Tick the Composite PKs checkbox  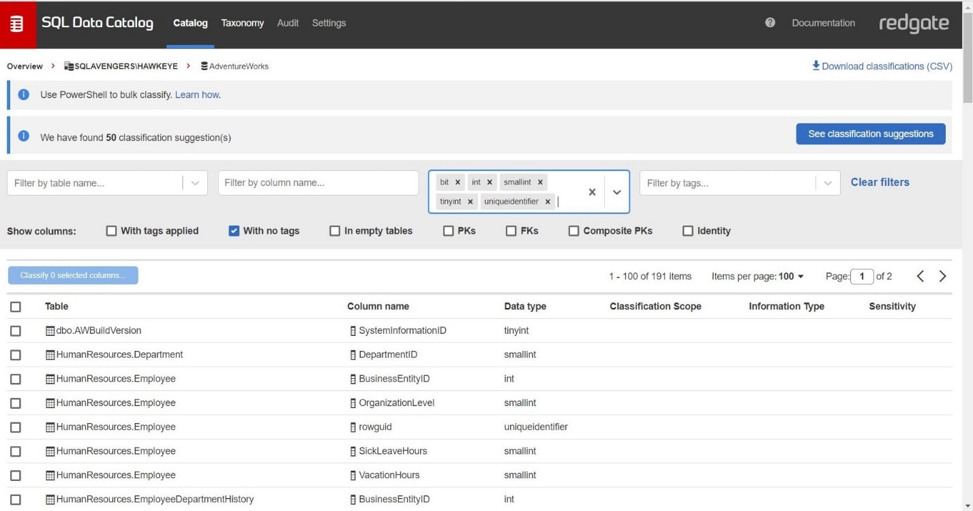pyautogui.click(x=574, y=231)
